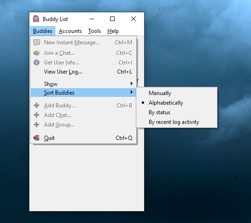Choose New Instant Message entry
This screenshot has width=251, height=223.
(83, 42)
